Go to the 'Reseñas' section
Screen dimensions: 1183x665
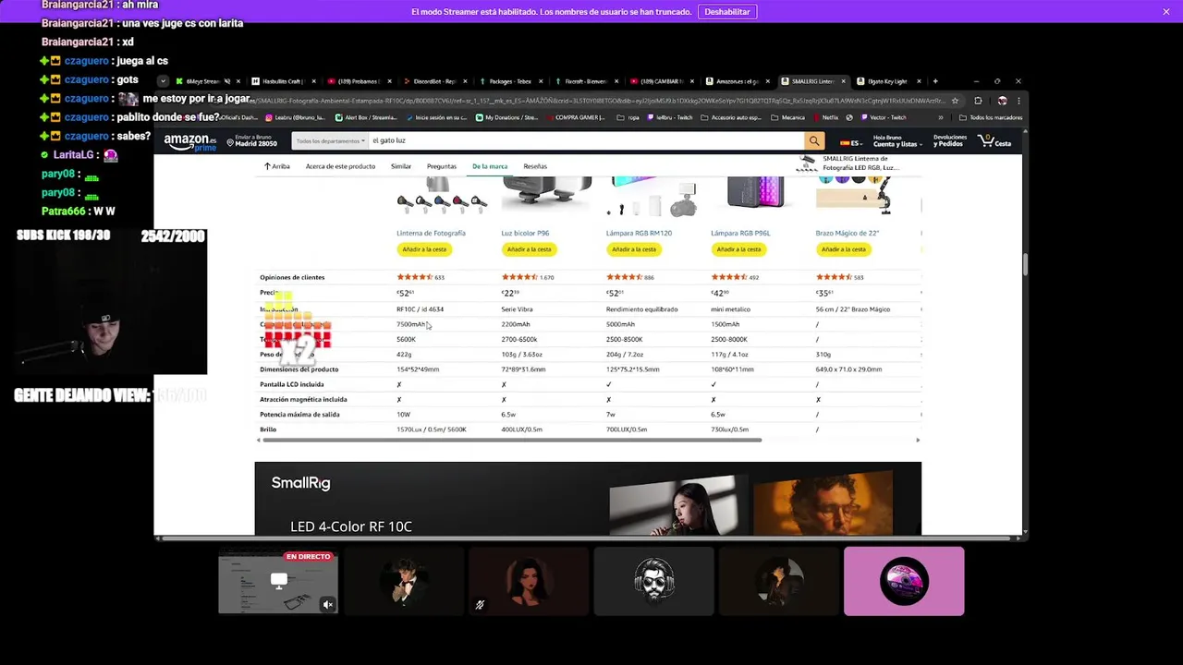coord(535,166)
